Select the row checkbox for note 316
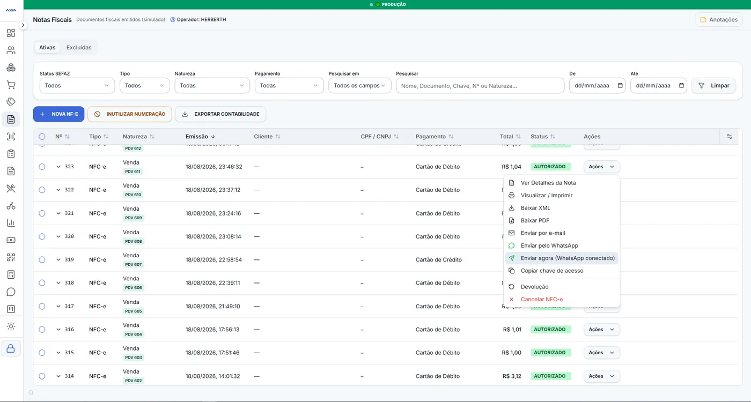Image resolution: width=751 pixels, height=402 pixels. (x=42, y=330)
